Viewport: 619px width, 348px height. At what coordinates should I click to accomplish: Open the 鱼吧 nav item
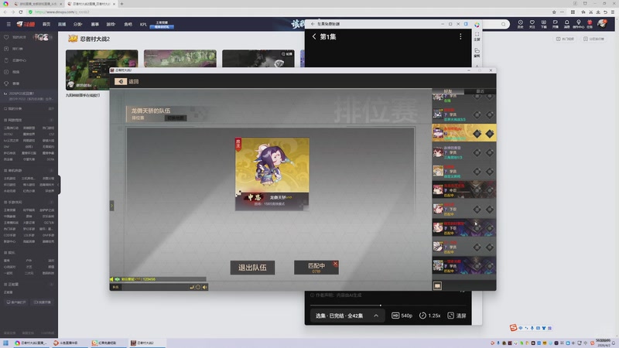[128, 24]
